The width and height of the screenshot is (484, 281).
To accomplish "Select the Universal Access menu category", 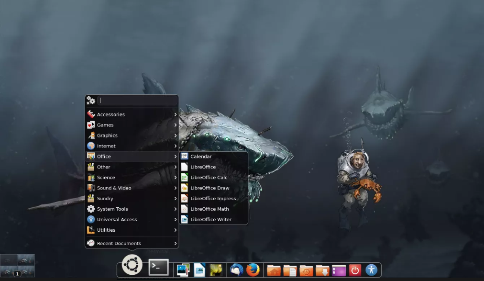I will (x=132, y=219).
